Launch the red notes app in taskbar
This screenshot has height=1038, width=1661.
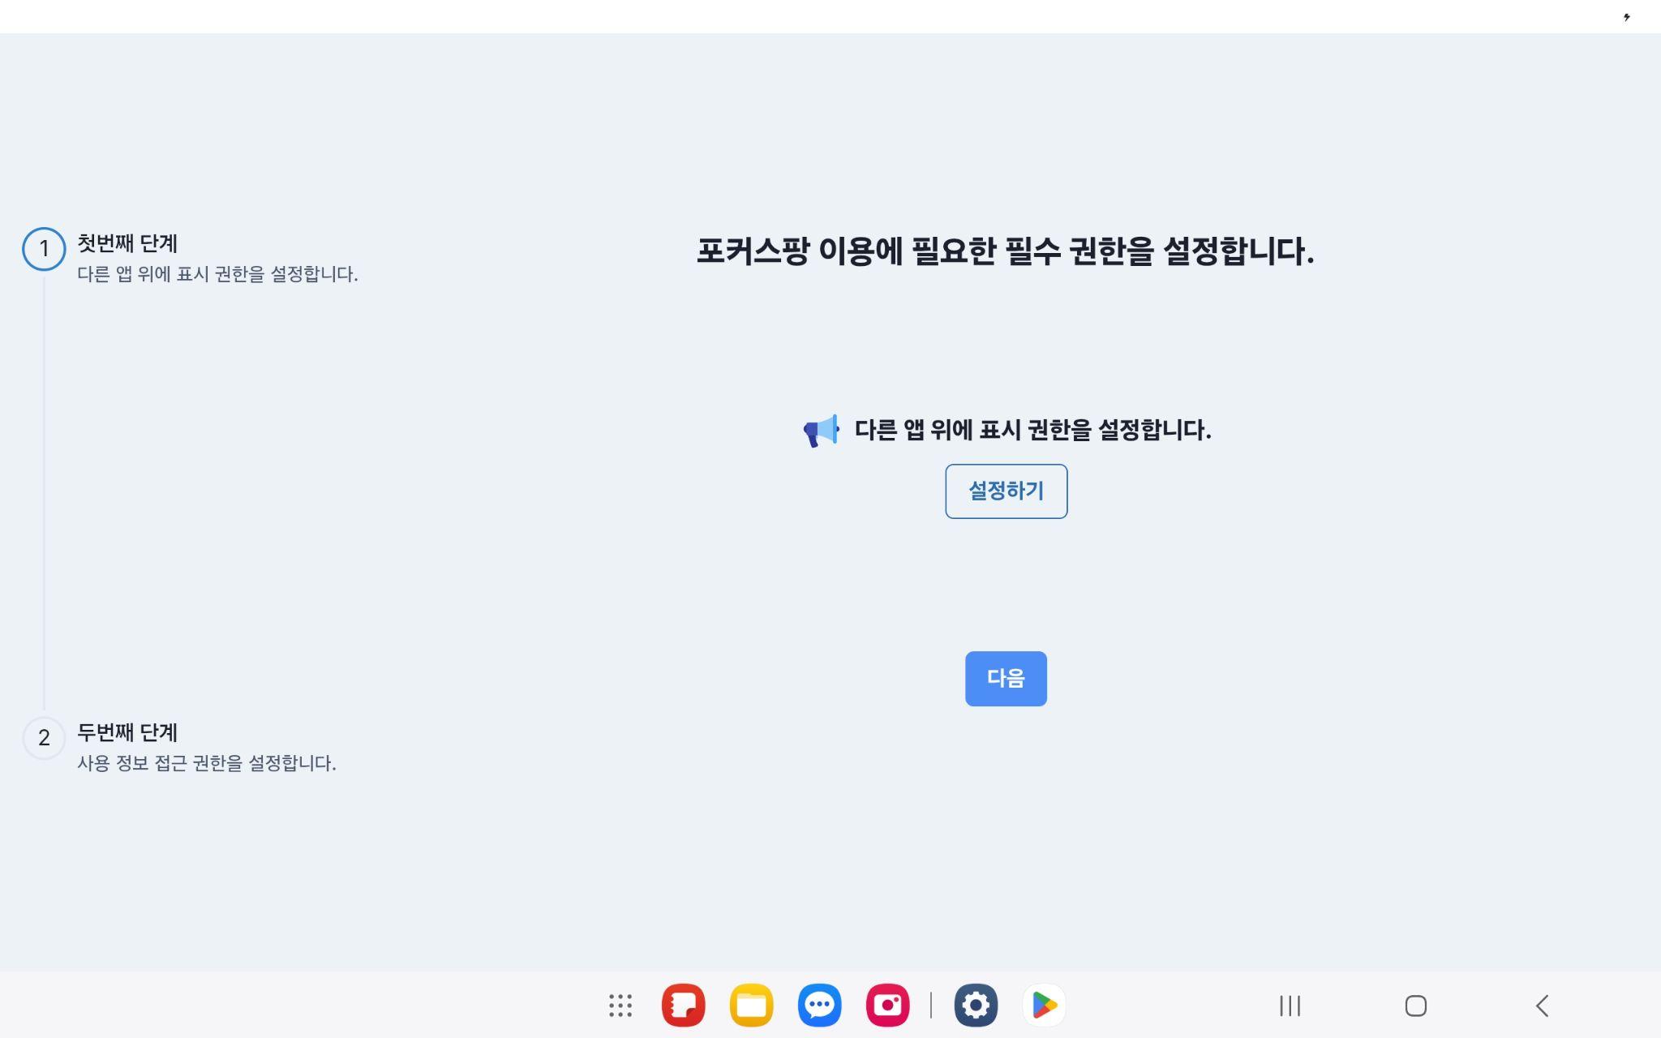click(x=683, y=1006)
